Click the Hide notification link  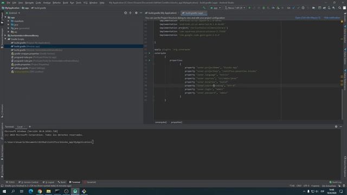332,18
